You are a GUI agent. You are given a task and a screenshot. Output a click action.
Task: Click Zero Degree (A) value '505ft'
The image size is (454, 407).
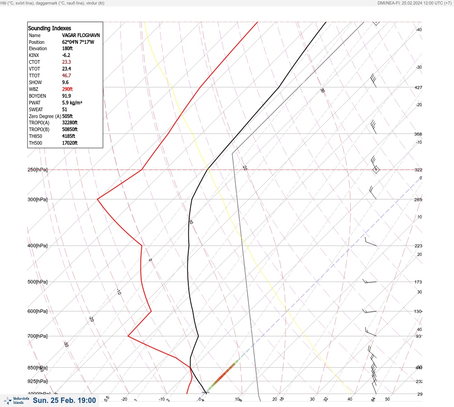tap(67, 116)
